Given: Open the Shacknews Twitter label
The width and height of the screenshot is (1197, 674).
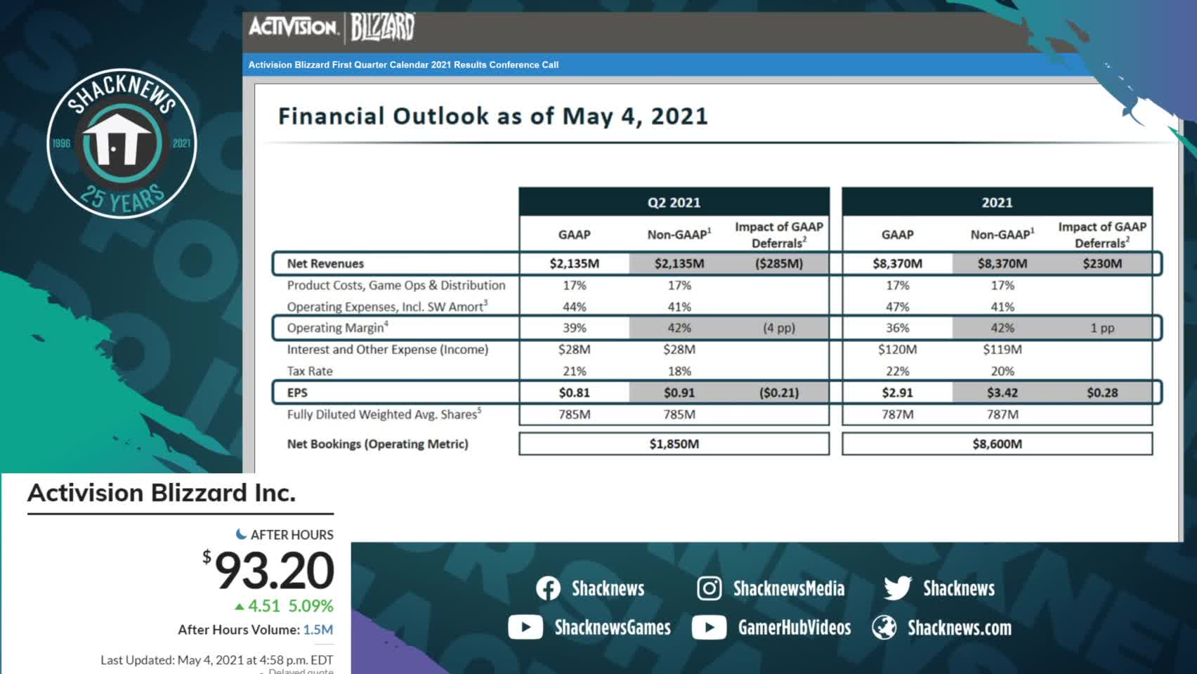Looking at the screenshot, I should (x=959, y=588).
